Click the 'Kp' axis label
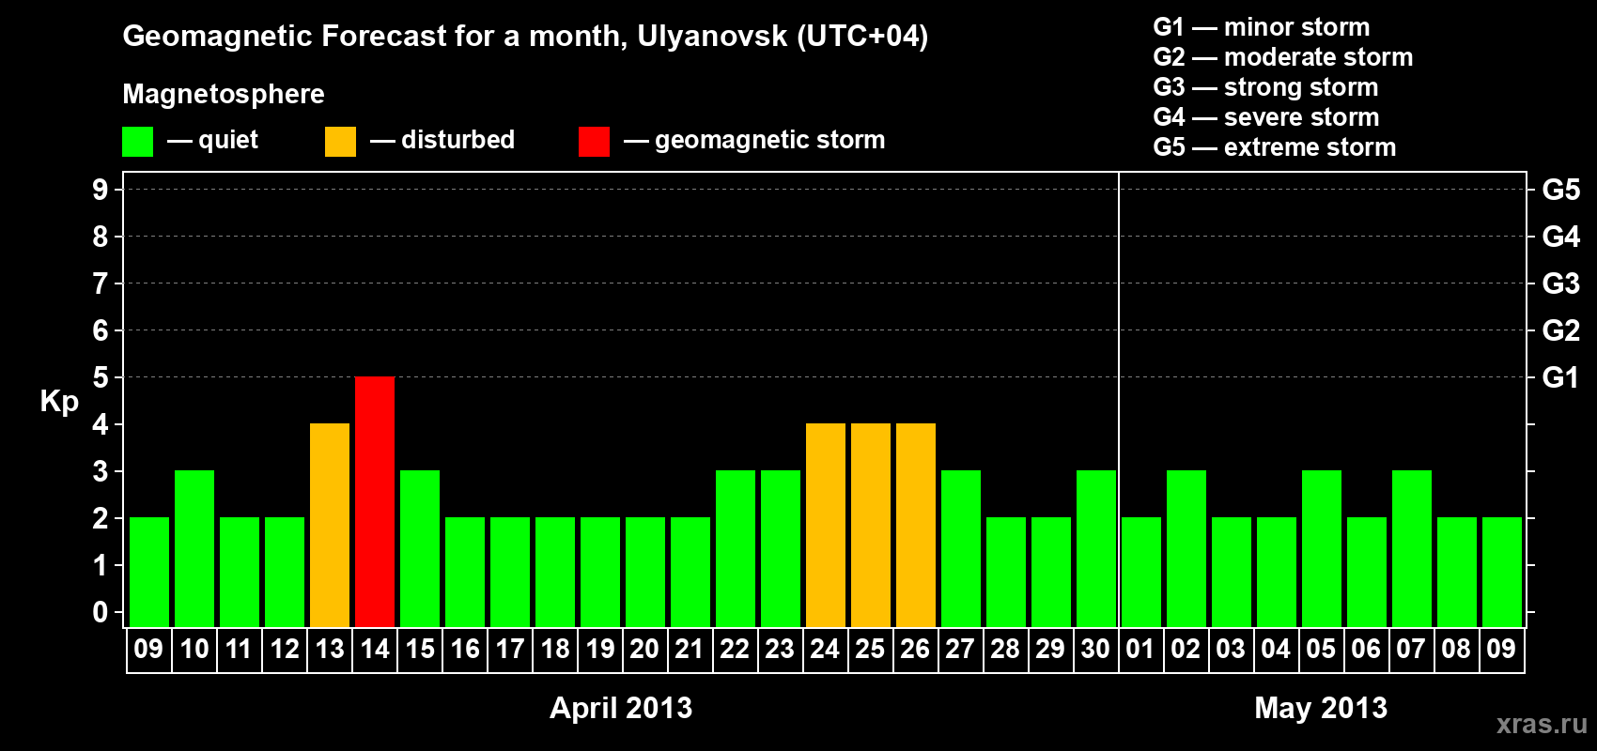 coord(59,402)
